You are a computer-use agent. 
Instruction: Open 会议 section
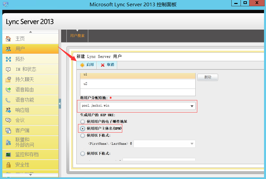tap(30, 120)
